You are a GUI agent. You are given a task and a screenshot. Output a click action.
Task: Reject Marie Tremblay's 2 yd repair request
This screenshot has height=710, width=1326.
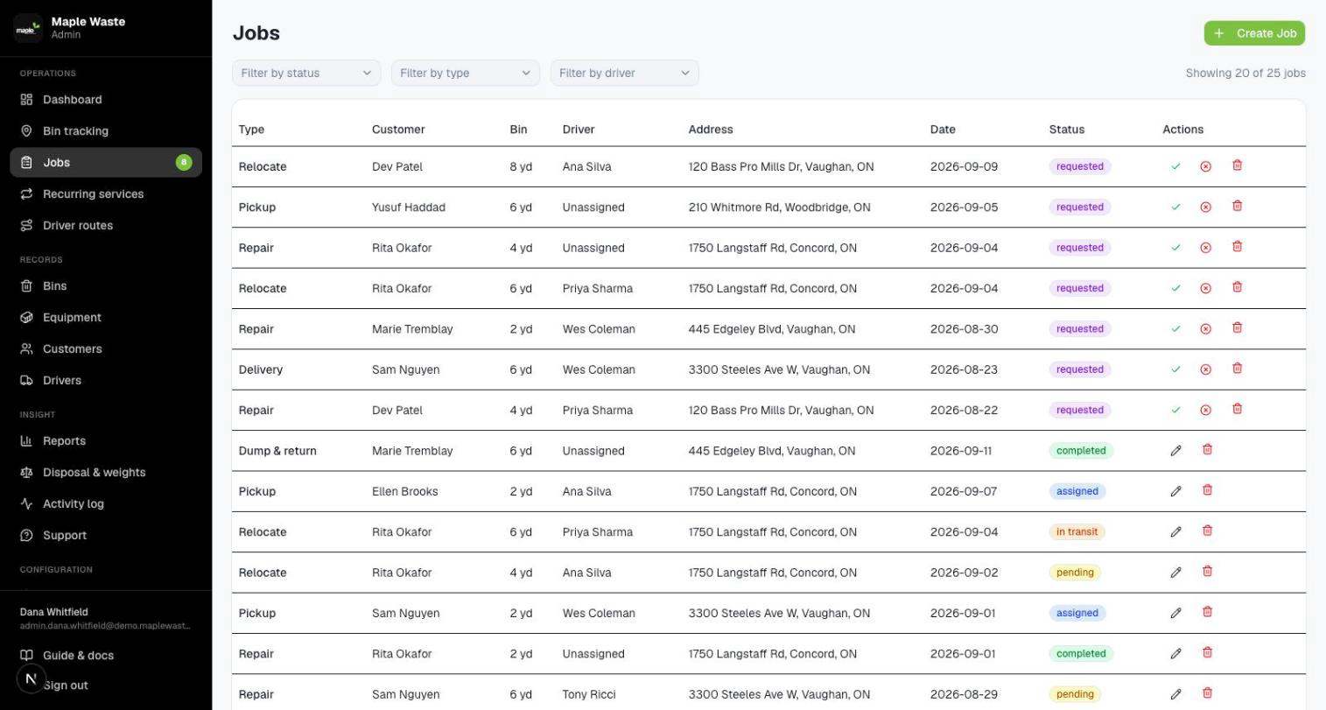point(1205,329)
